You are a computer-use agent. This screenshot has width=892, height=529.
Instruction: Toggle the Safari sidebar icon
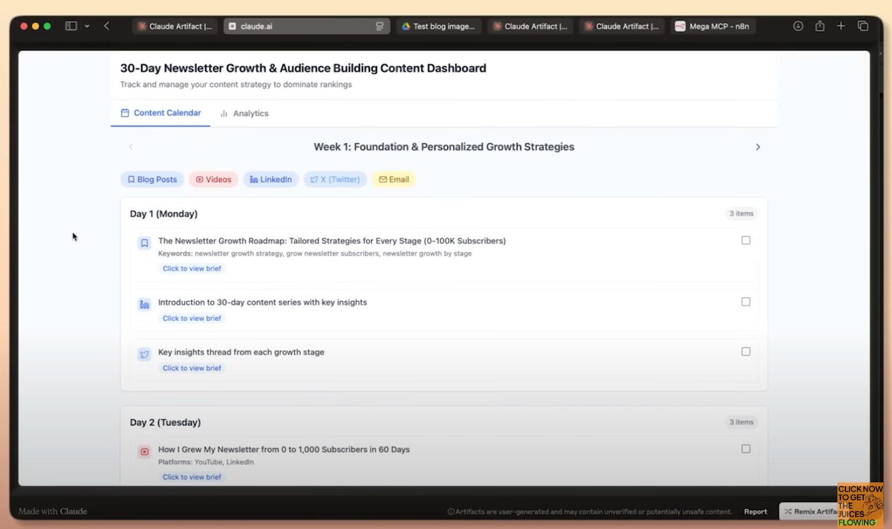(x=71, y=26)
